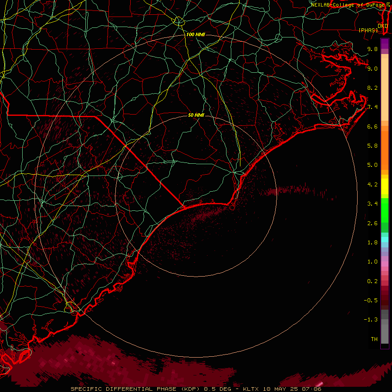Click the 3.4 color scale label
This screenshot has width=392, height=392.
[372, 204]
